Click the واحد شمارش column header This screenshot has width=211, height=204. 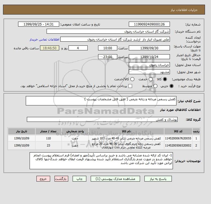click(75, 131)
